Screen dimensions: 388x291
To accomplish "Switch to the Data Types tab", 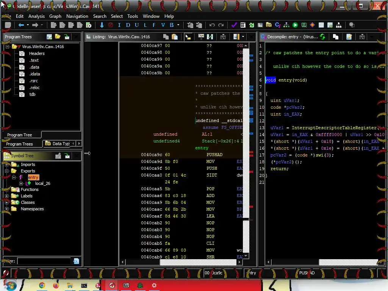I will point(58,144).
